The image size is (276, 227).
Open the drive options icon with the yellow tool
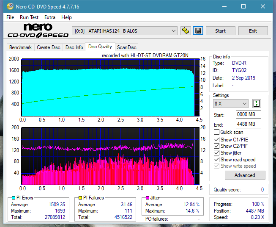pos(186,31)
